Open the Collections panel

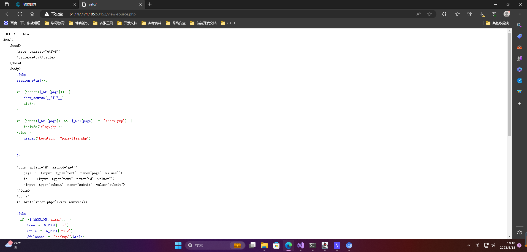(x=470, y=14)
